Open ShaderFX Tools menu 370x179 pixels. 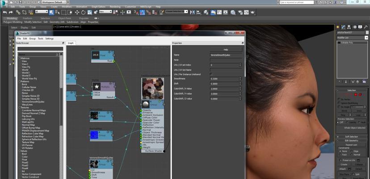(x=41, y=38)
